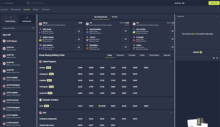220x127 pixels.
Task: Click the SP odds button for Cala Esmeralda
Action: click(126, 31)
